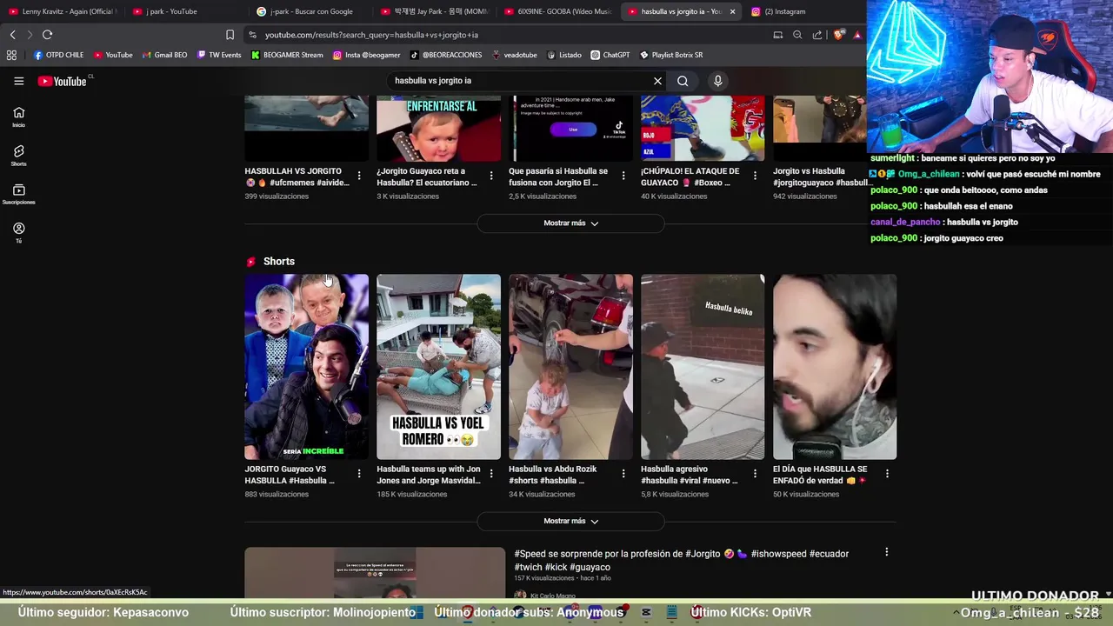Click the magnifier search button
Image resolution: width=1113 pixels, height=626 pixels.
[683, 81]
